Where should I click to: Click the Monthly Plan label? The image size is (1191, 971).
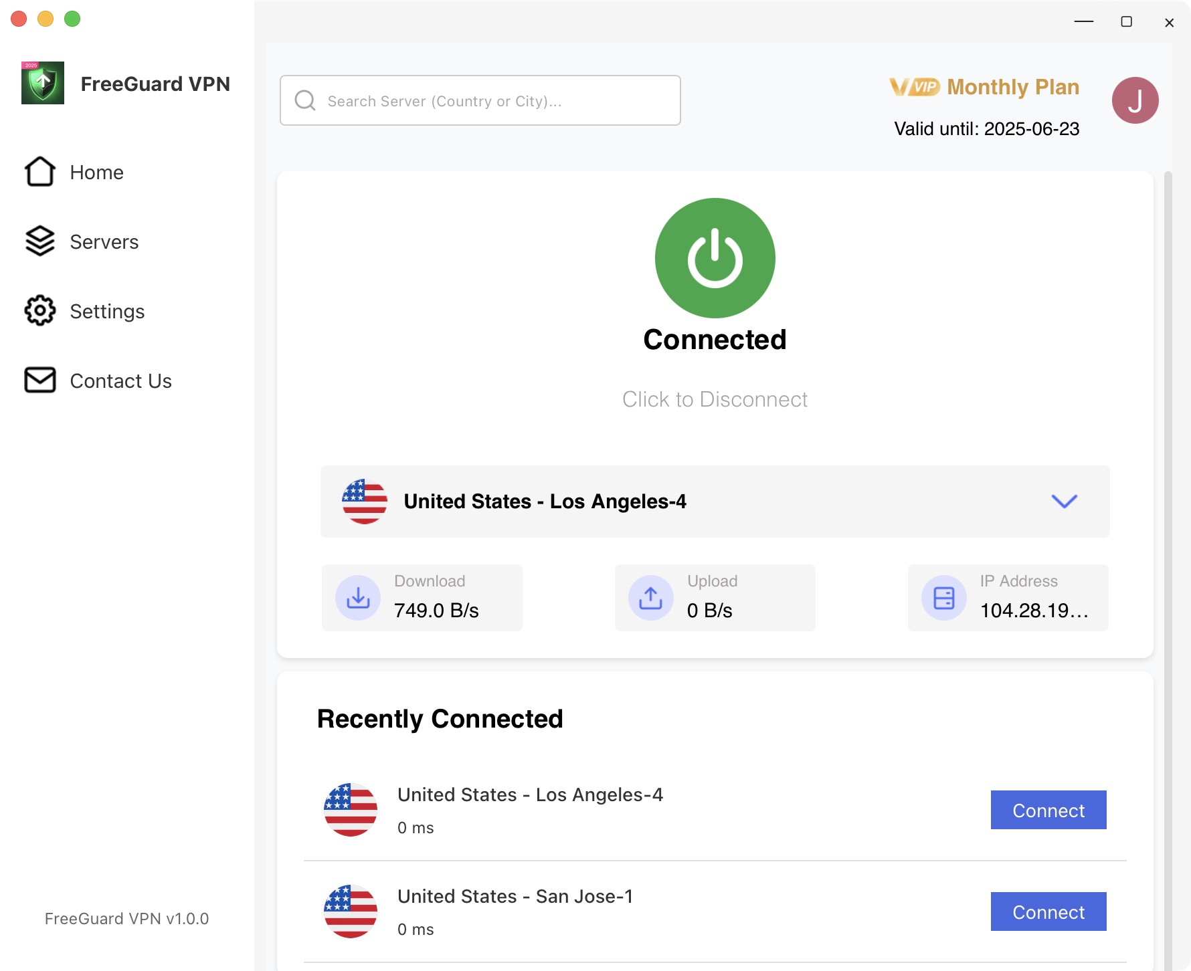click(1013, 87)
